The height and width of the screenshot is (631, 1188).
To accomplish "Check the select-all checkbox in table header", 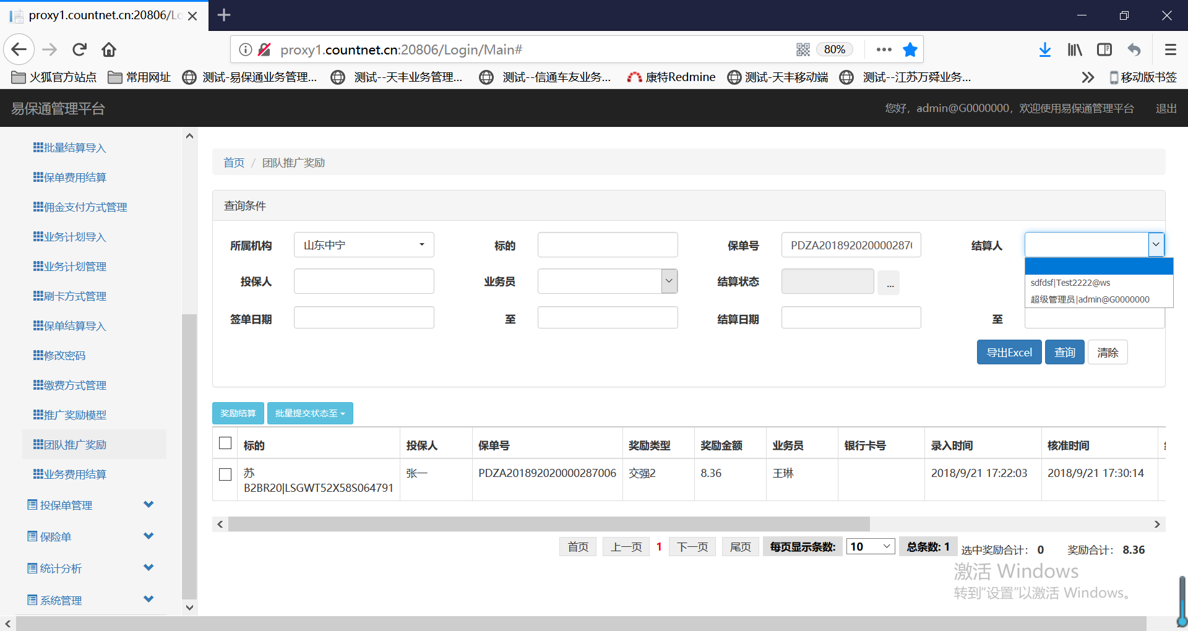I will coord(225,444).
